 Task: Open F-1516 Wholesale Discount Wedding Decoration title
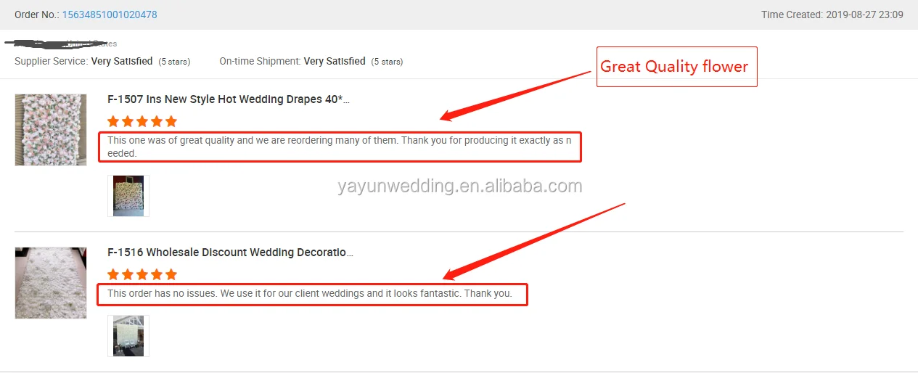pos(230,253)
